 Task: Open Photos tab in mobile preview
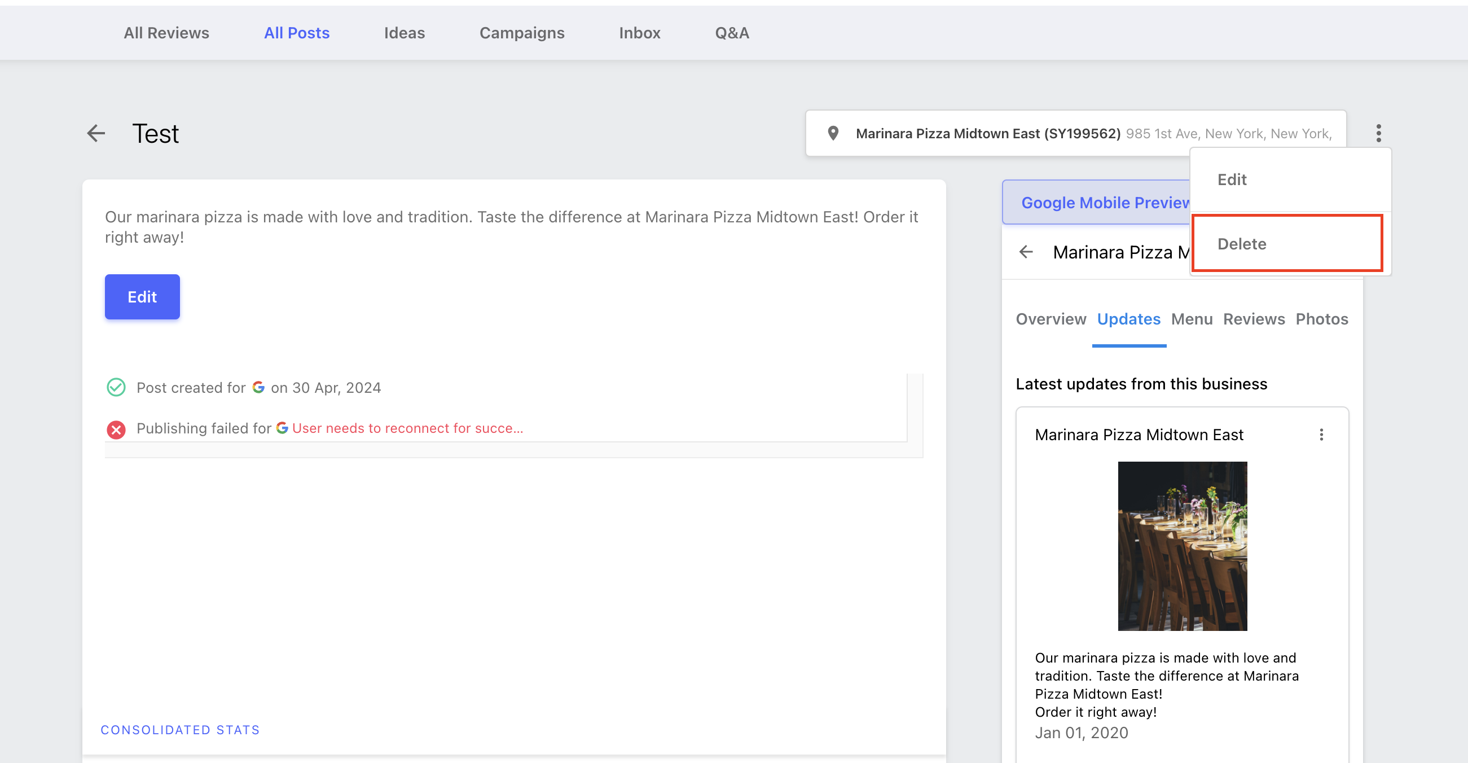1321,319
